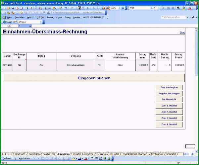This screenshot has height=165, width=199.
Task: Toggle the highlighted drawing toolbar button
Action: [108, 8]
